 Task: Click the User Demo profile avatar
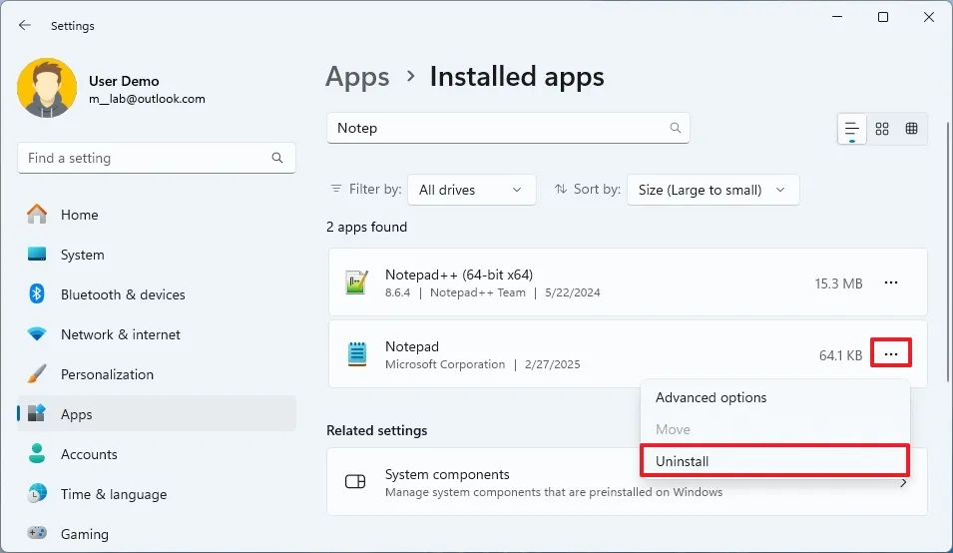click(47, 88)
